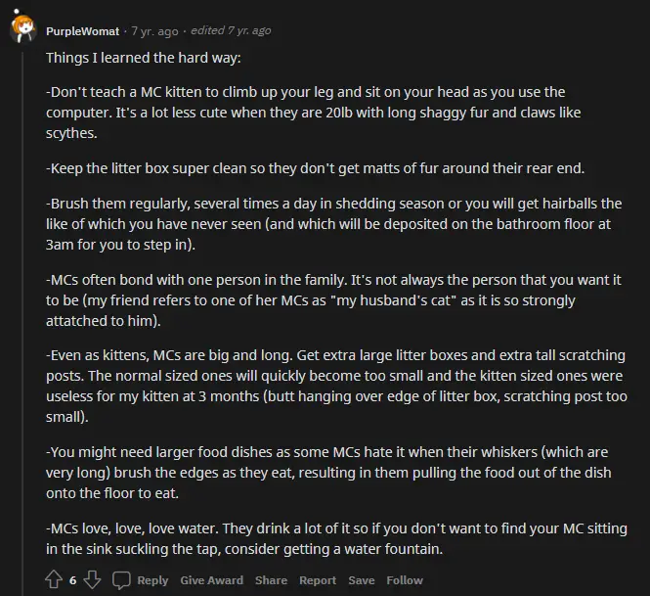
Task: Click the paragraph about larger food dishes
Action: [x=328, y=473]
